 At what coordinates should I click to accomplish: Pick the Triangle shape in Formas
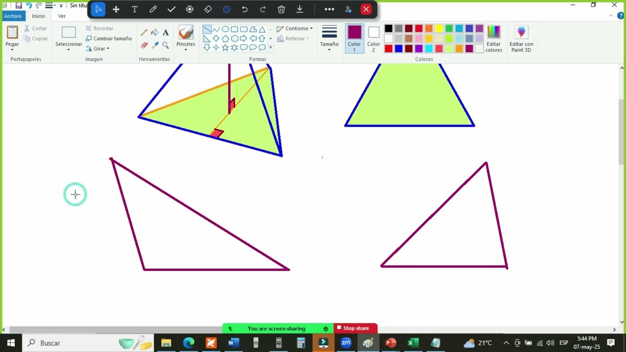262,29
